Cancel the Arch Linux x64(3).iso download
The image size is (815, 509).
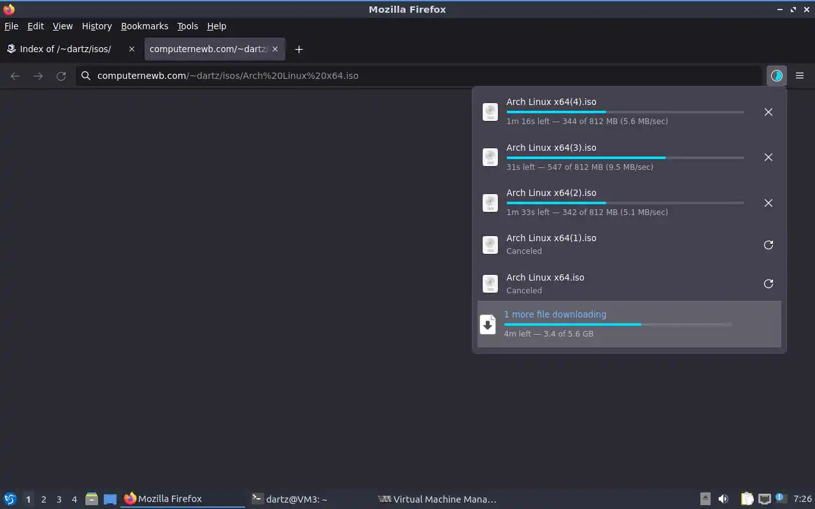(x=769, y=157)
